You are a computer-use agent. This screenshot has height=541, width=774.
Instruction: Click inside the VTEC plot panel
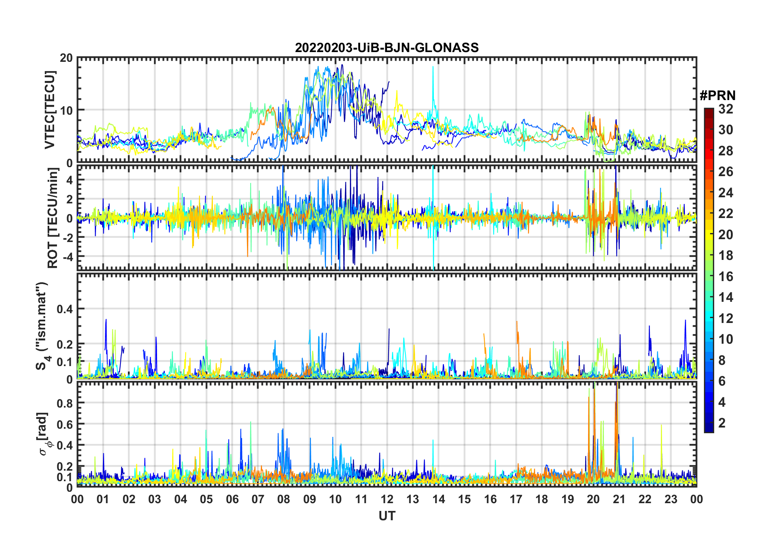(387, 110)
